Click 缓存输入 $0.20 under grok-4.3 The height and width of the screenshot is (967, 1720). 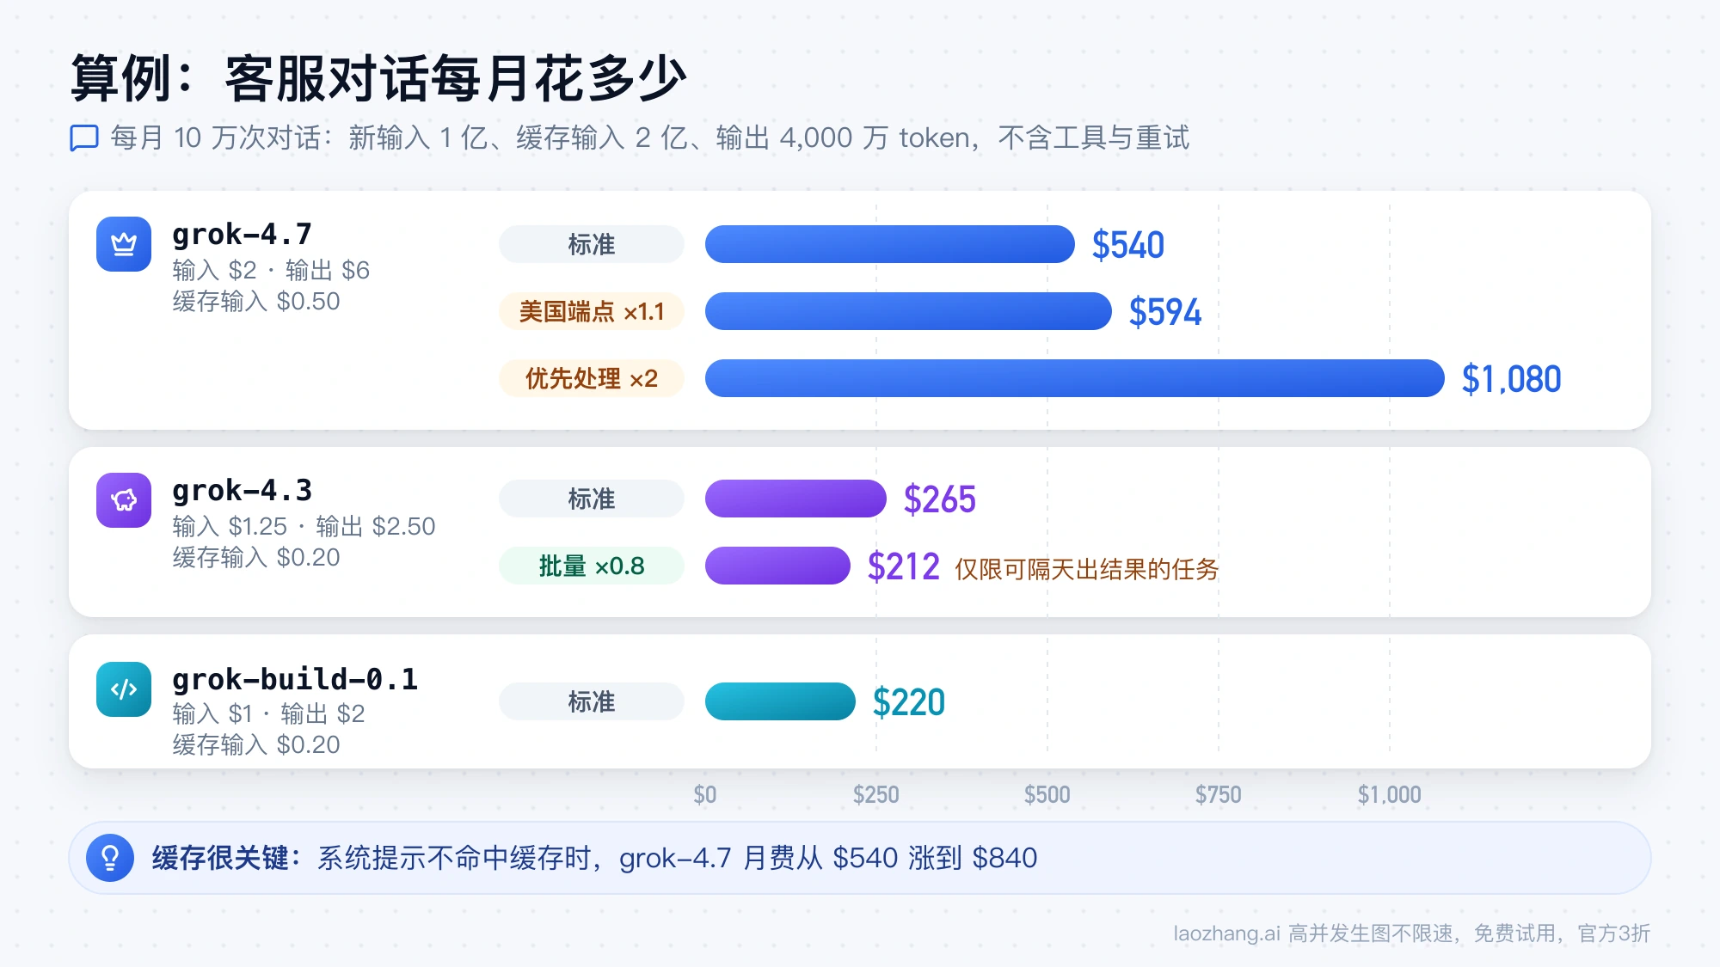tap(256, 557)
